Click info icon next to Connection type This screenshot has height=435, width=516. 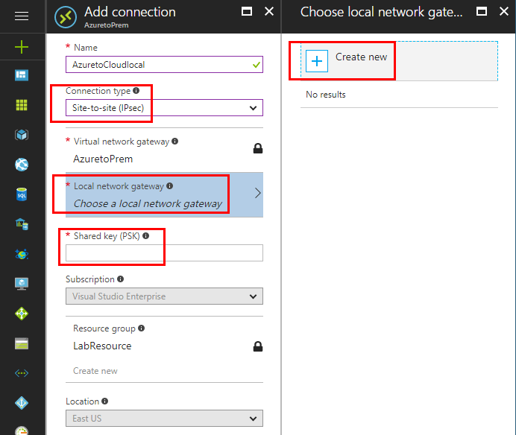tap(136, 91)
